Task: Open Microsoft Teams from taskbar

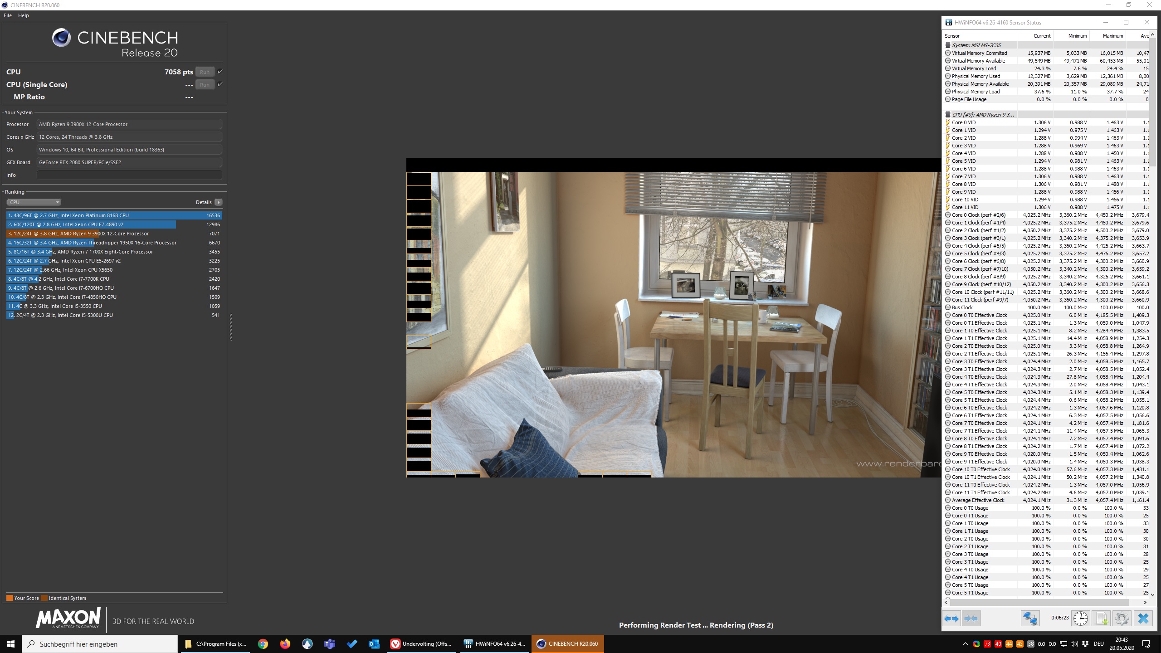Action: coord(330,644)
